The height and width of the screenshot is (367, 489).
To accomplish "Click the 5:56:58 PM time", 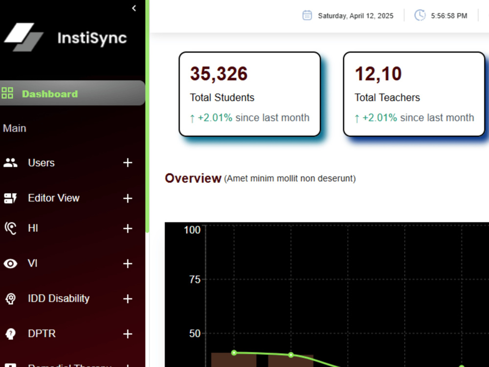I will (x=449, y=16).
